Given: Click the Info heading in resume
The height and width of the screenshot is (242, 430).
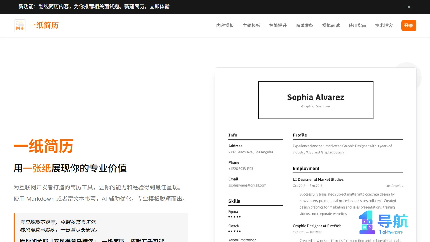Looking at the screenshot, I should 233,135.
